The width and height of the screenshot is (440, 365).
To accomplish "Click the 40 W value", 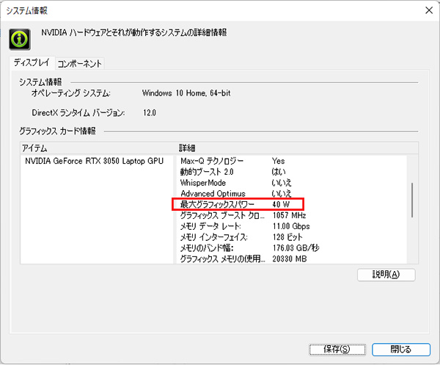I will coord(281,204).
